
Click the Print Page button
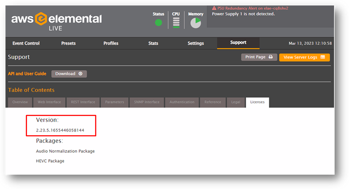coord(259,57)
